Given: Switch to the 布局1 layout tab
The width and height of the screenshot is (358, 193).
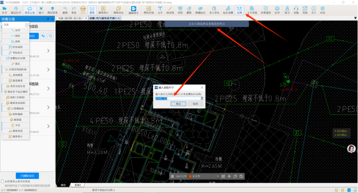Looking at the screenshot, I should click(x=78, y=185).
